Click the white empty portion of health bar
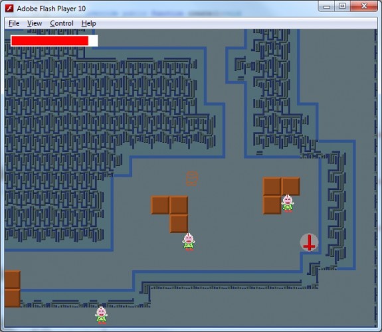The width and height of the screenshot is (382, 332). pos(93,41)
